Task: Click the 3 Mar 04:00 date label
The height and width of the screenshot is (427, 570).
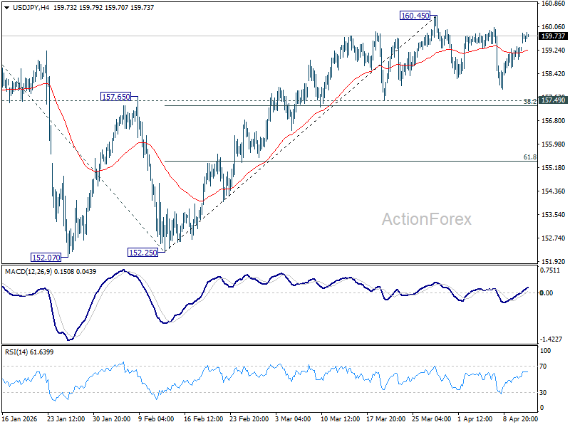Action: tap(293, 419)
